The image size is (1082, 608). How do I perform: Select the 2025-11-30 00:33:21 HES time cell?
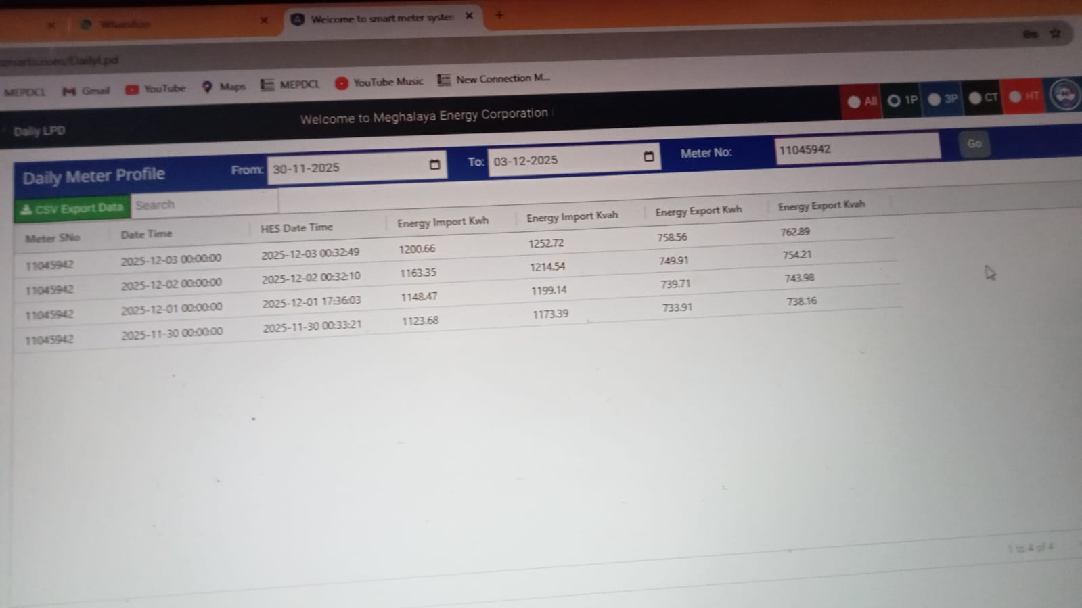[x=313, y=326]
